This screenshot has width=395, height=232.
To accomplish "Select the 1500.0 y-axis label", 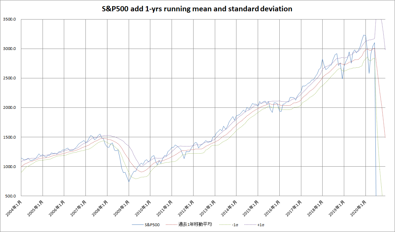I will pyautogui.click(x=10, y=137).
